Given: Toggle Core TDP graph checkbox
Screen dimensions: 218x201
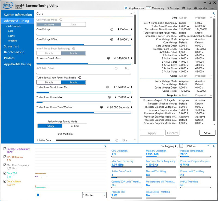Looking at the screenshot, I should click(x=5, y=173).
